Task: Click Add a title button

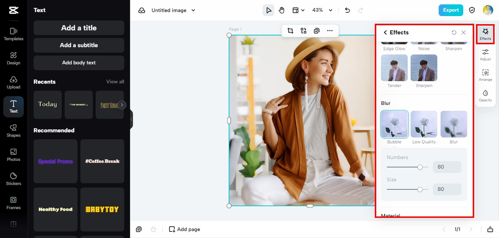Action: coord(79,28)
